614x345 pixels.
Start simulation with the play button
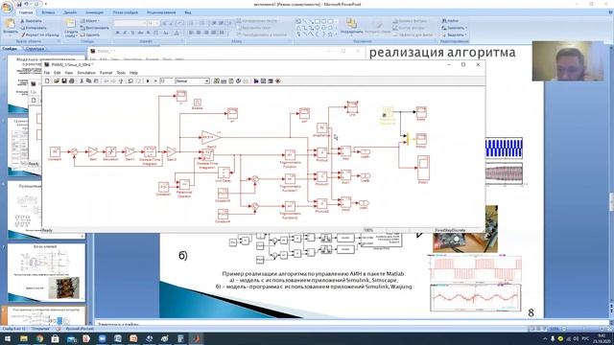pos(148,80)
